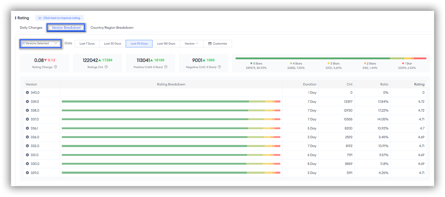
Task: Click version icon for 330.0
Action: tap(27, 164)
